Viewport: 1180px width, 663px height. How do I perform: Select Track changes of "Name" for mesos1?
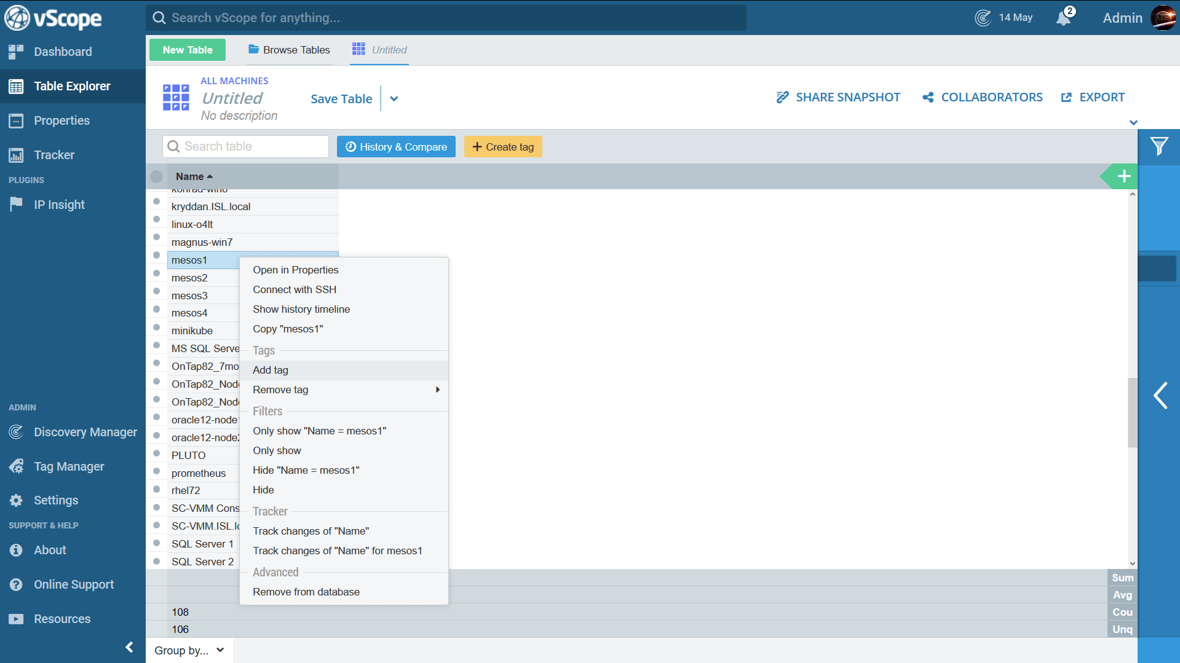(344, 551)
